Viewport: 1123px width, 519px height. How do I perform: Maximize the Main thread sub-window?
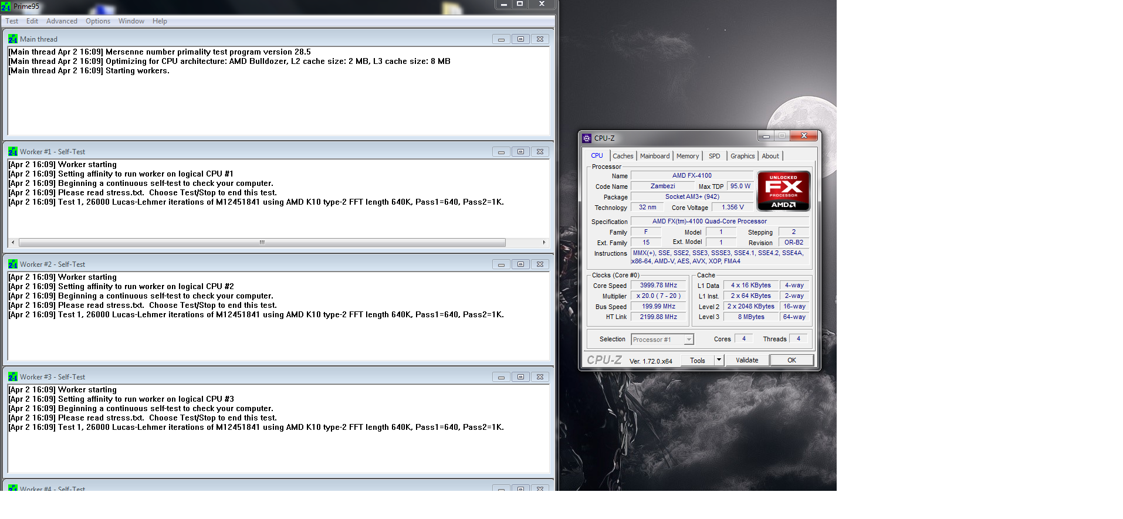coord(520,39)
